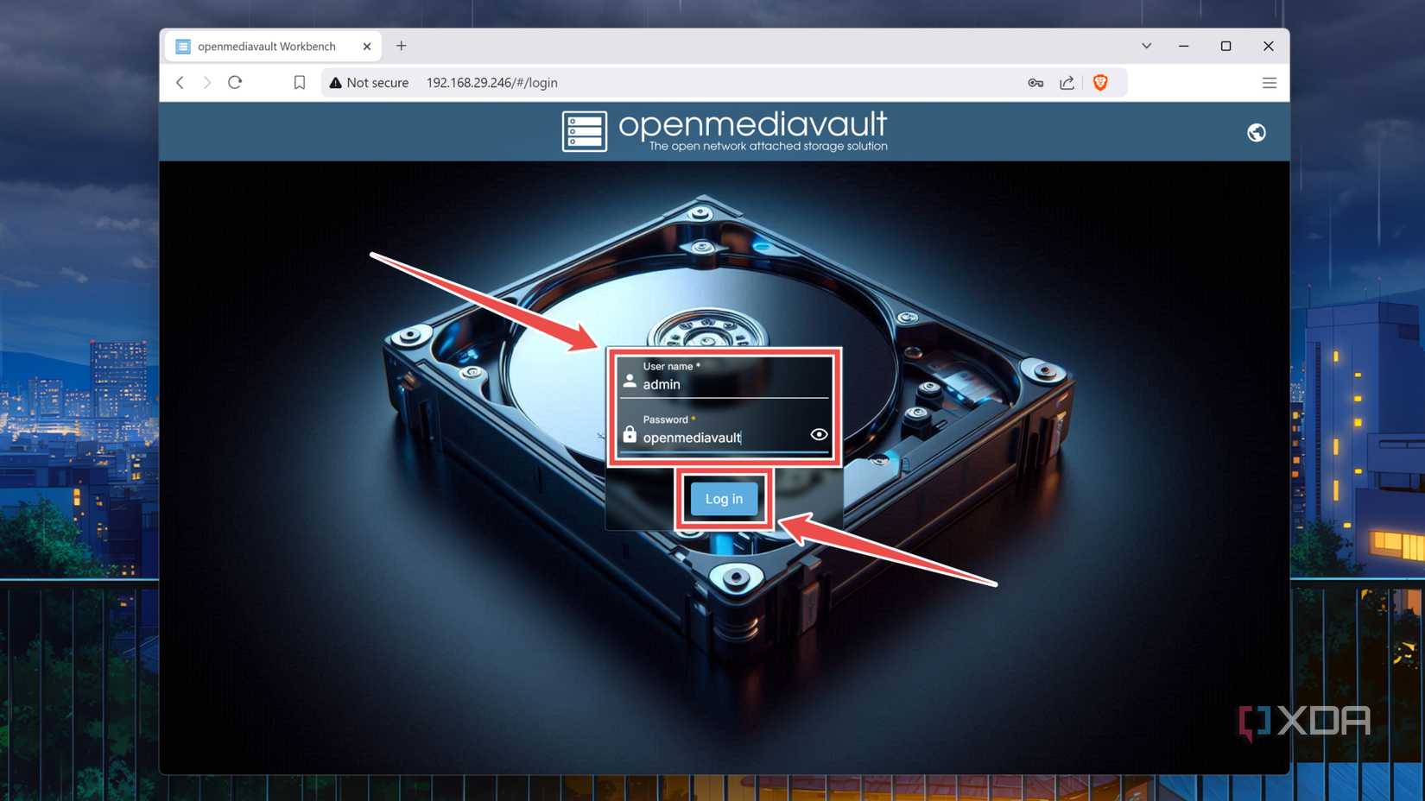Open the saved passwords key icon

tap(1035, 83)
